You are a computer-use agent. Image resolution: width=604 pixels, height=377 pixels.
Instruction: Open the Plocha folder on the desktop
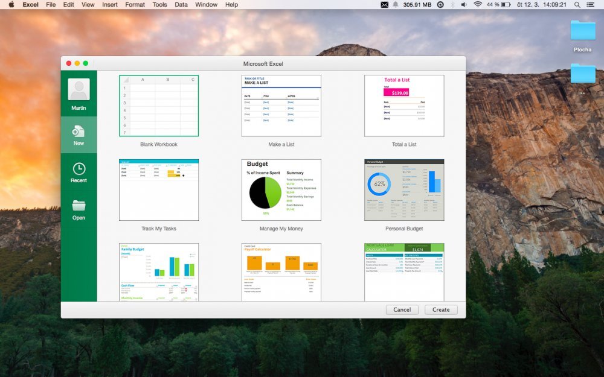582,33
